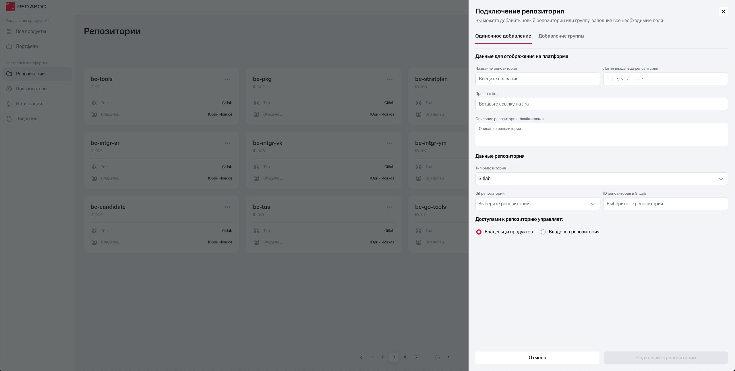Open three-dot menu on be-intgr-vk card
Screen dimensions: 735x371
coord(390,143)
